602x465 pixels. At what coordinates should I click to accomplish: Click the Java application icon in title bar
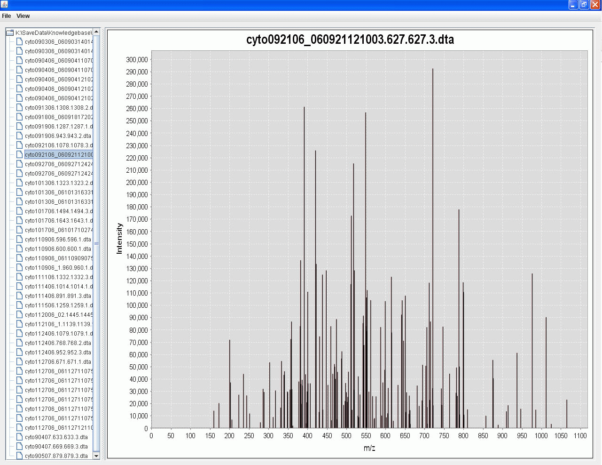[4, 4]
